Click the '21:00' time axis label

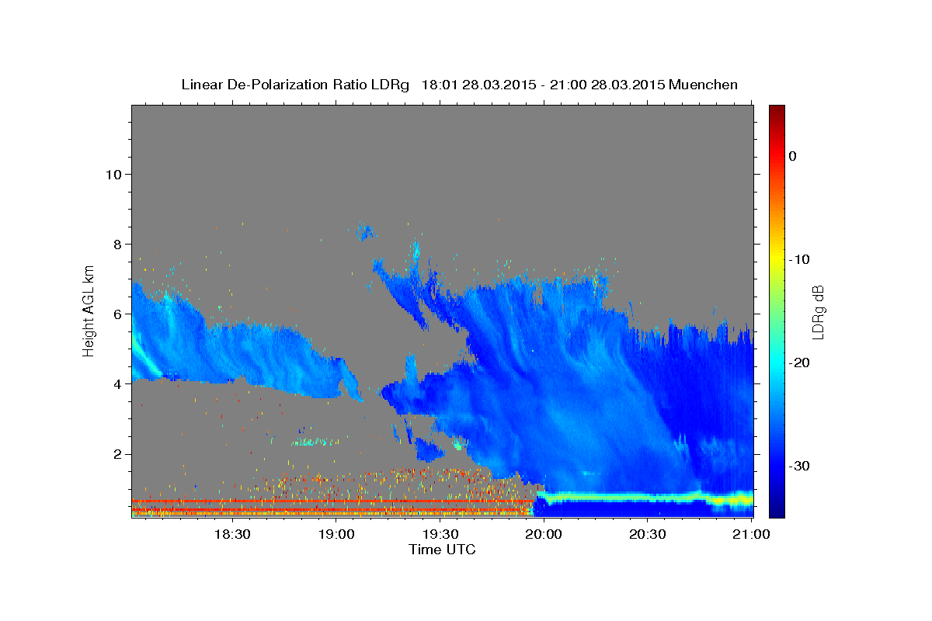click(751, 534)
